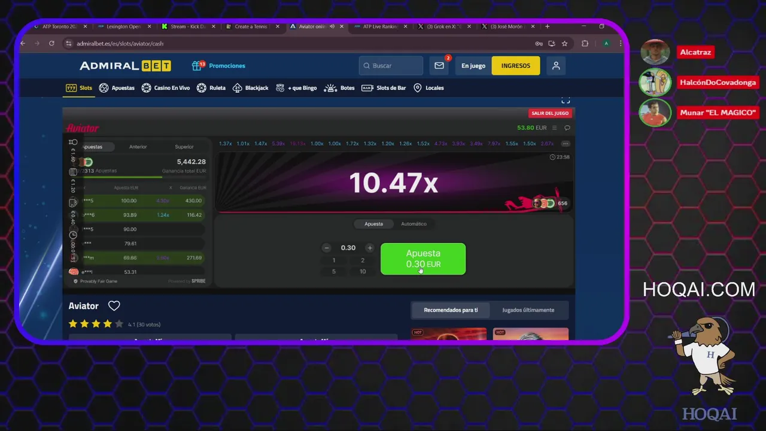Click the 0.30 bet amount field

pos(348,248)
